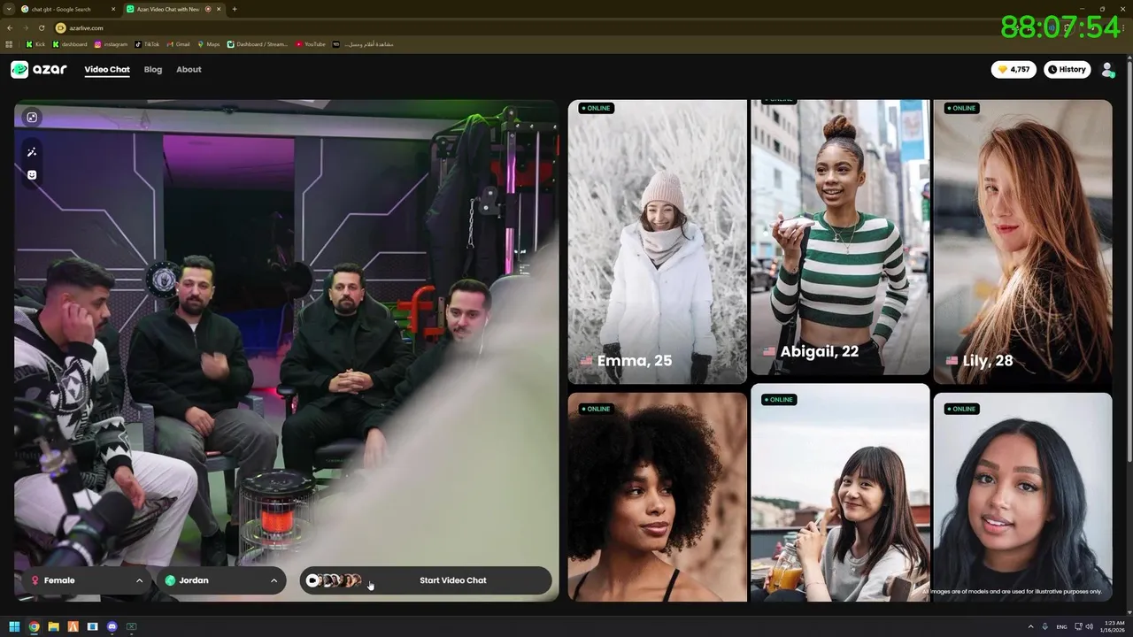
Task: Open the Kick bookmark
Action: pos(35,44)
